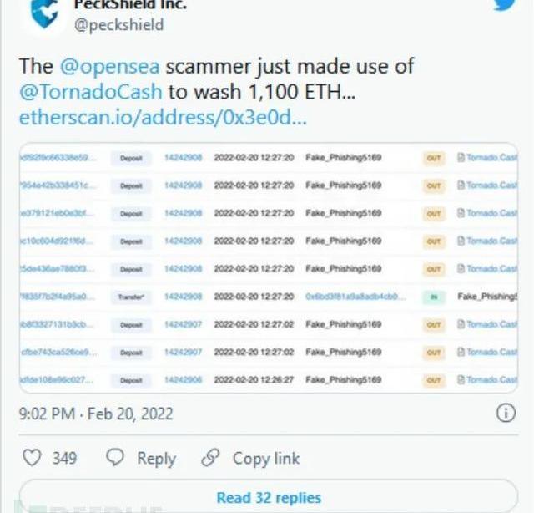Click the Read 32 replies button
The width and height of the screenshot is (534, 513).
coord(268,497)
